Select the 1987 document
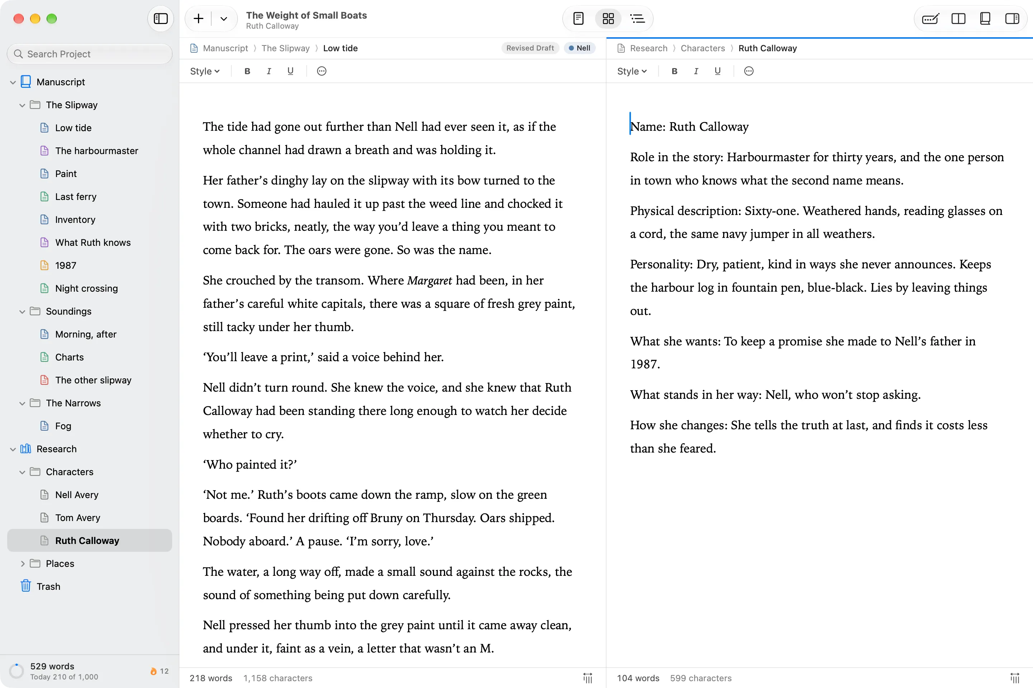This screenshot has width=1033, height=688. (x=90, y=266)
